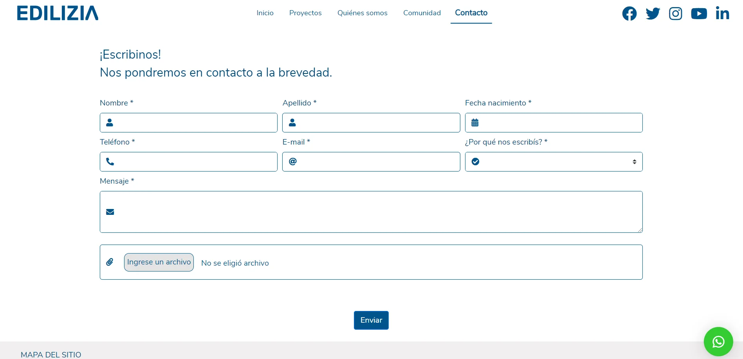Navigate to Quiénes somos
Image resolution: width=743 pixels, height=359 pixels.
362,13
